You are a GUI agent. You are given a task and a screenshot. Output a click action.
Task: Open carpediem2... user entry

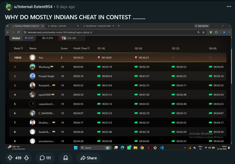(47, 104)
